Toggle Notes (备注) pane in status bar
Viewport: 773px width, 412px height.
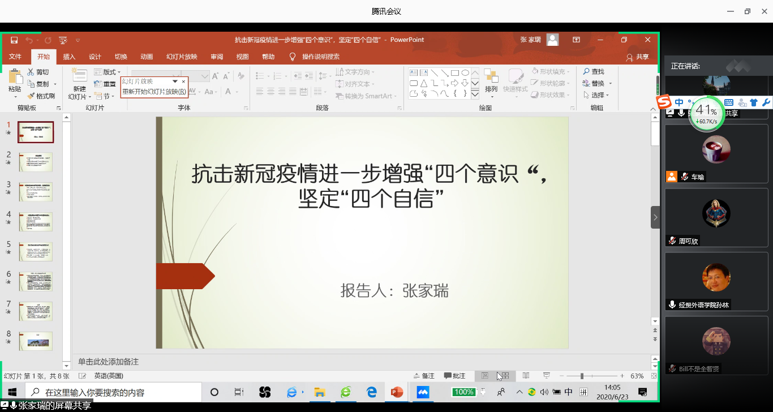[424, 376]
